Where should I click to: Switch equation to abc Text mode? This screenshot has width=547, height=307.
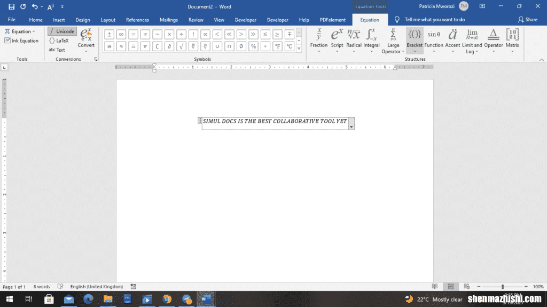tap(57, 50)
